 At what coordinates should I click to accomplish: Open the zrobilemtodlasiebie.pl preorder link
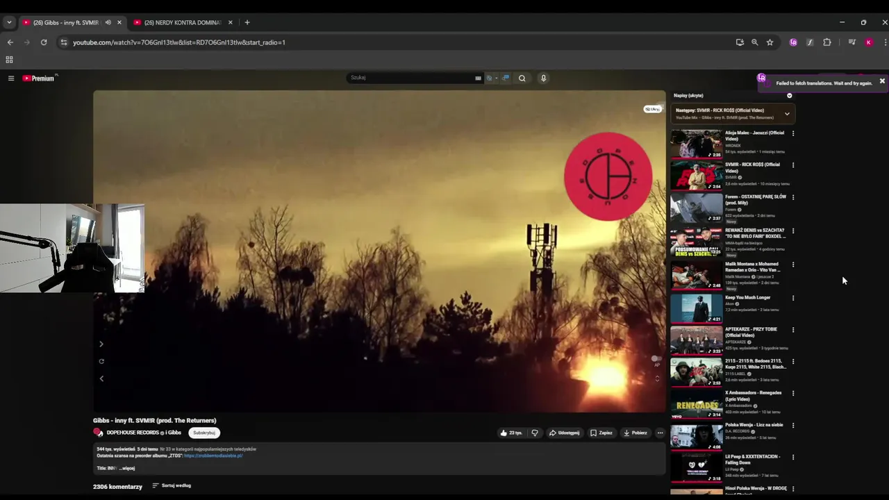pos(213,456)
